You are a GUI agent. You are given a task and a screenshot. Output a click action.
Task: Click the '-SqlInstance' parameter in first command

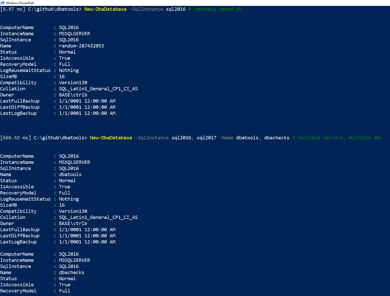tap(146, 9)
